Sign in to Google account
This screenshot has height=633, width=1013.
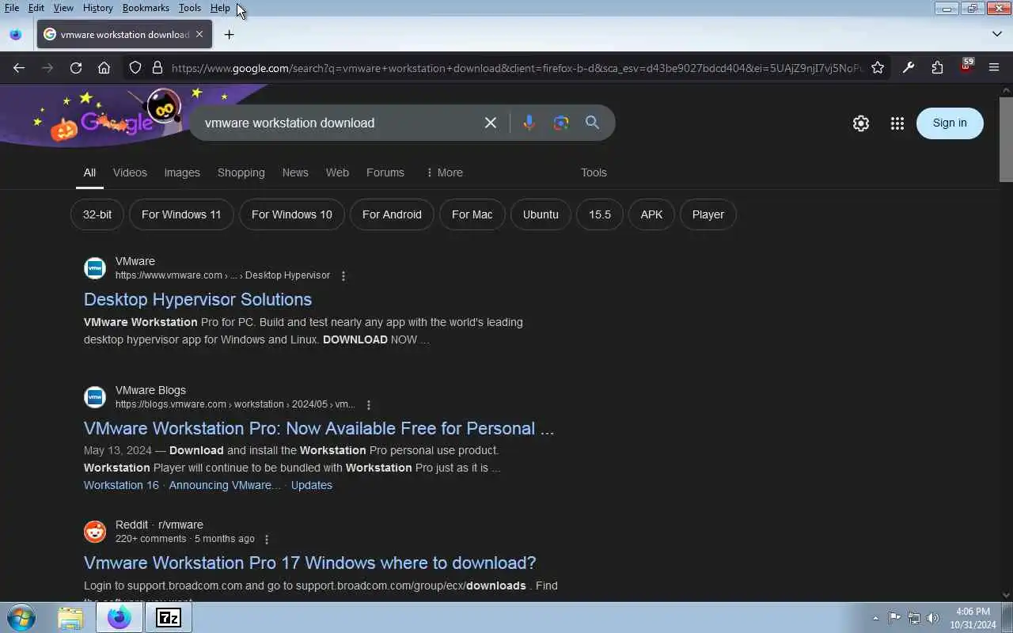click(x=950, y=123)
